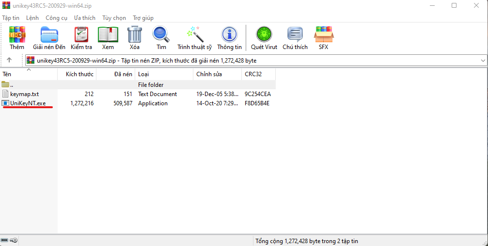This screenshot has width=488, height=246.
Task: Open the Công cụ menu
Action: (56, 18)
